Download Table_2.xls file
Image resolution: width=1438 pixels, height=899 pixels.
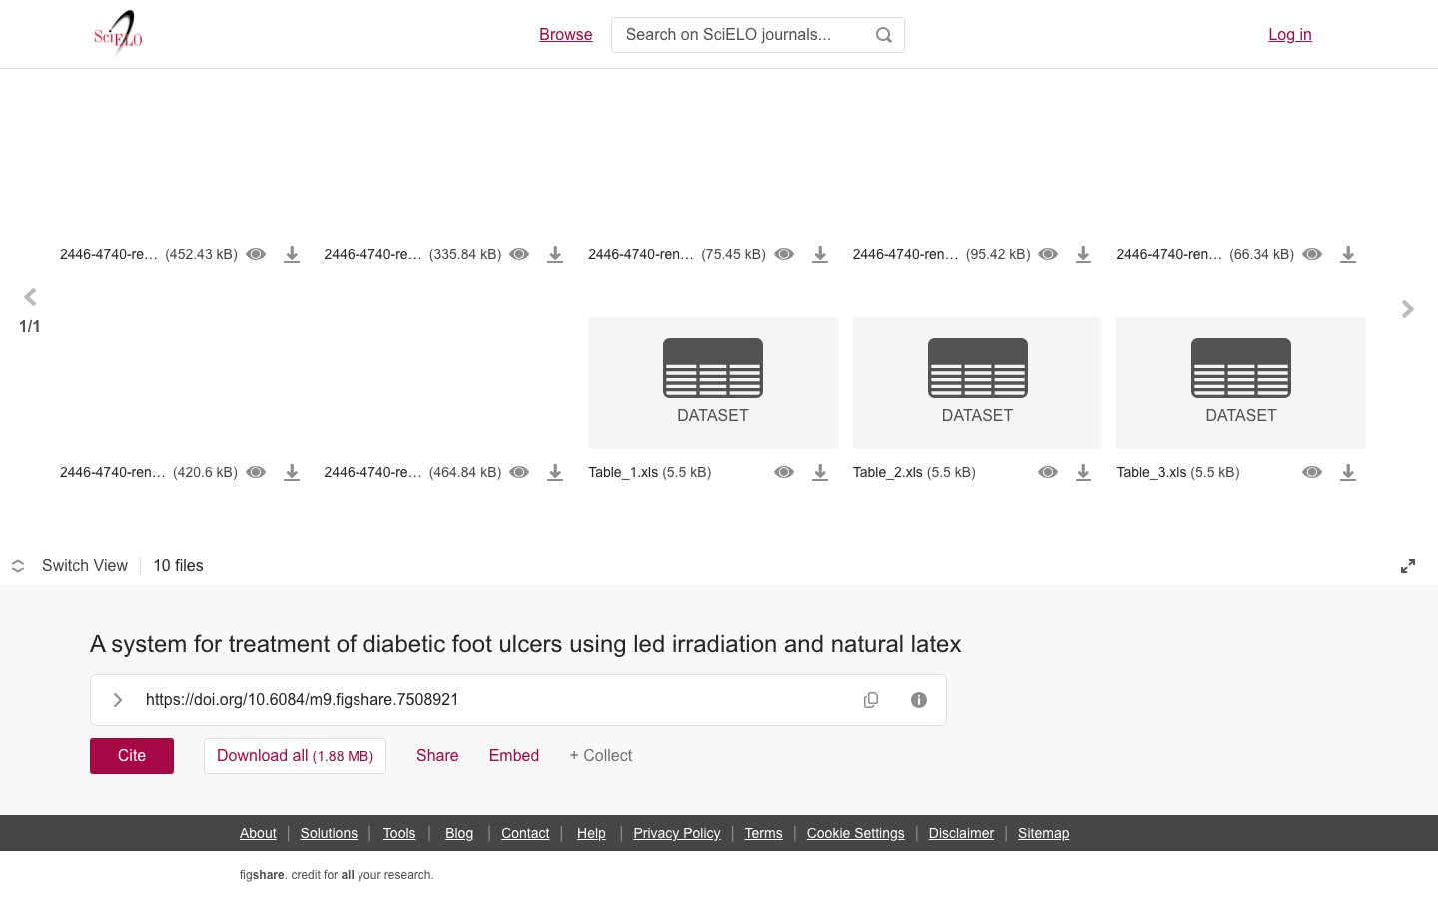tap(1083, 472)
